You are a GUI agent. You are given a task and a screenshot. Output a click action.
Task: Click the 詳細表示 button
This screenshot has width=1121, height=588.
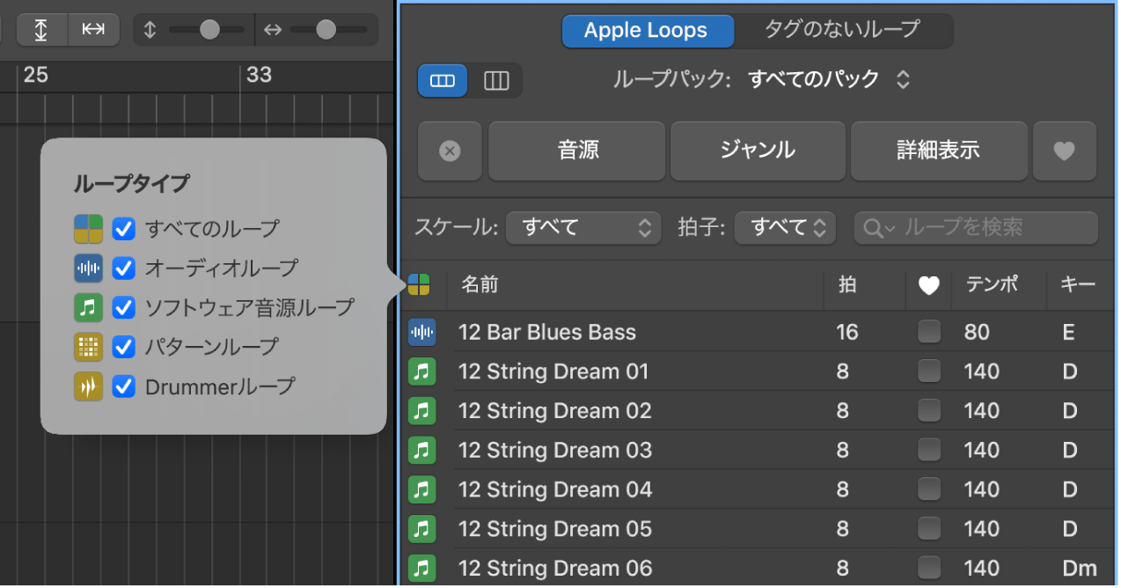click(938, 151)
